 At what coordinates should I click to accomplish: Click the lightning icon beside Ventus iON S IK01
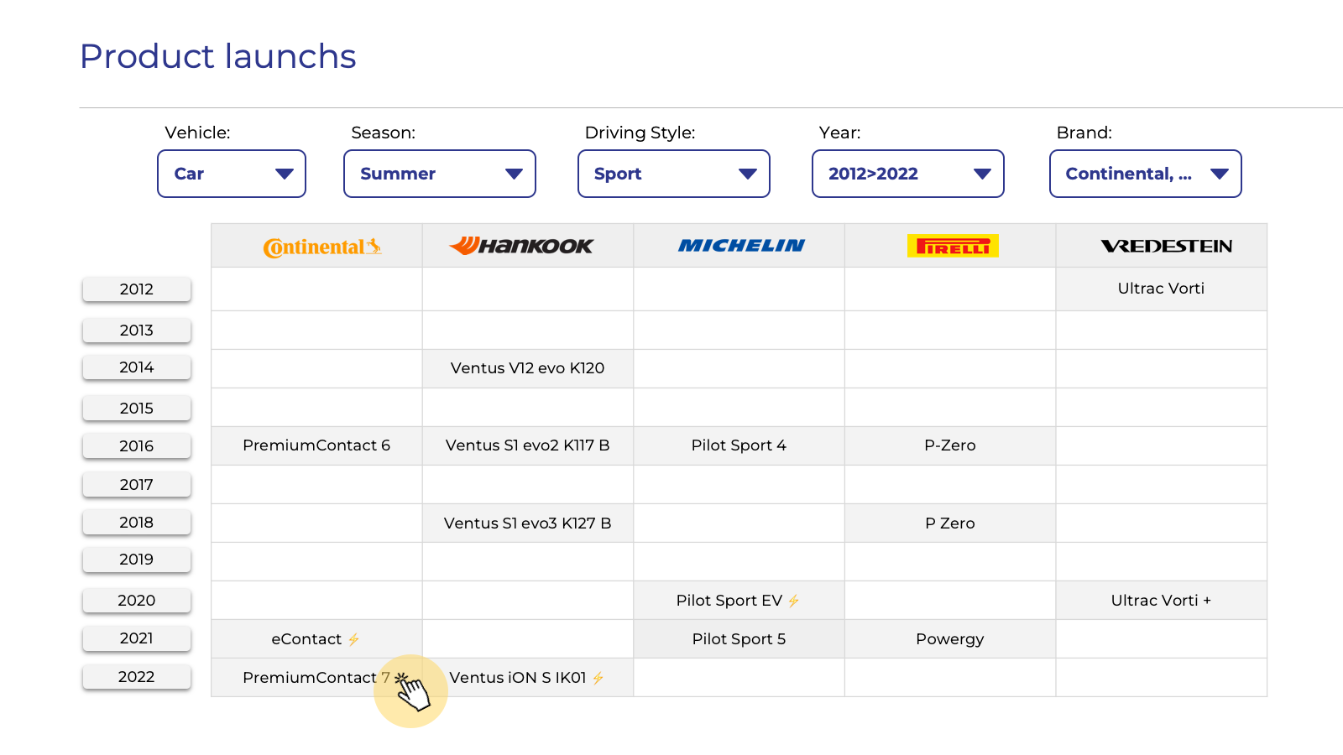click(x=598, y=678)
